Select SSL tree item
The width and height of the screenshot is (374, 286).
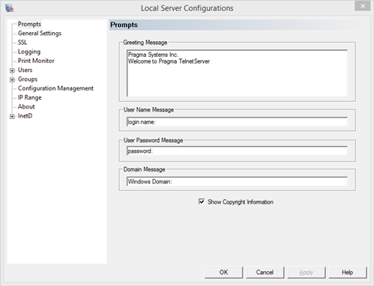pos(22,43)
